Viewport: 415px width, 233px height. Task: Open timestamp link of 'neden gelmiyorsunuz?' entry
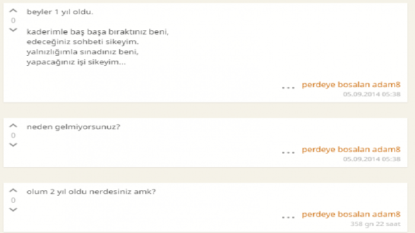372,159
